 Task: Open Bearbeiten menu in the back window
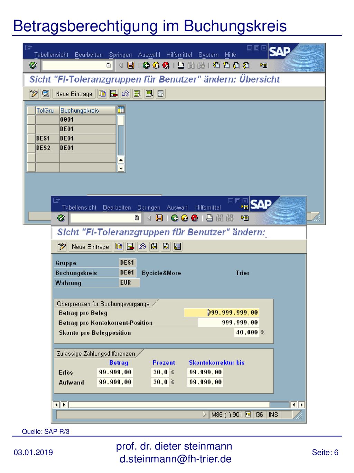click(88, 55)
